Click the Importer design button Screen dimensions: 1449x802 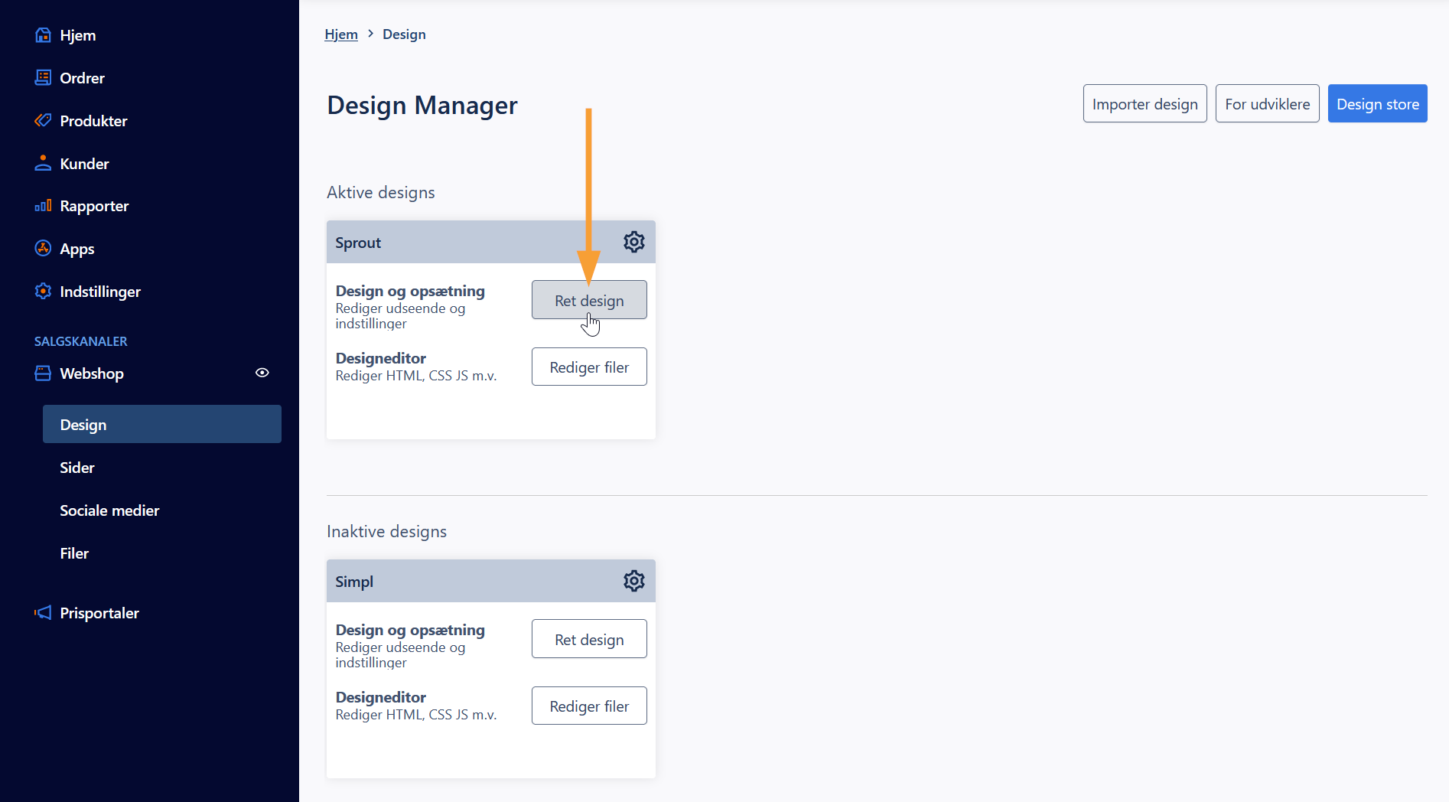click(x=1145, y=103)
